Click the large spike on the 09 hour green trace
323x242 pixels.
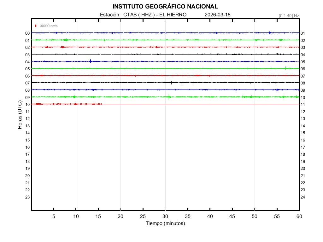[x=169, y=97]
